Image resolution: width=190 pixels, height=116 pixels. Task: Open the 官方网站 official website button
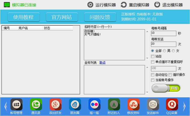click(x=62, y=17)
